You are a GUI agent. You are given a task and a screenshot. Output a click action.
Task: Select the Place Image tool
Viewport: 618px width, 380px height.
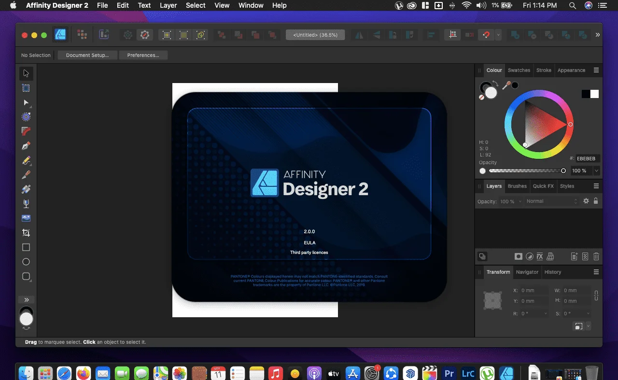click(x=26, y=218)
